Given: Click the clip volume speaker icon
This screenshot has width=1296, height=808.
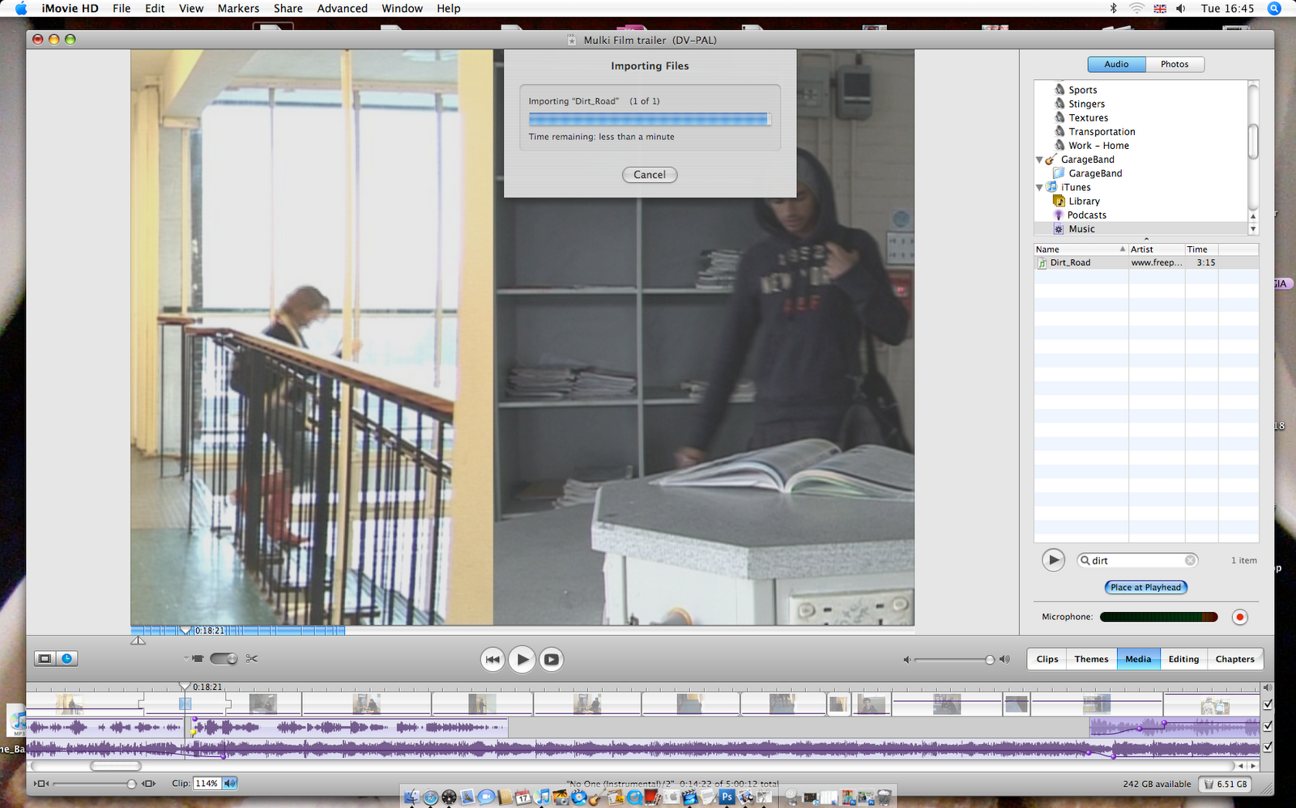Looking at the screenshot, I should pyautogui.click(x=230, y=784).
